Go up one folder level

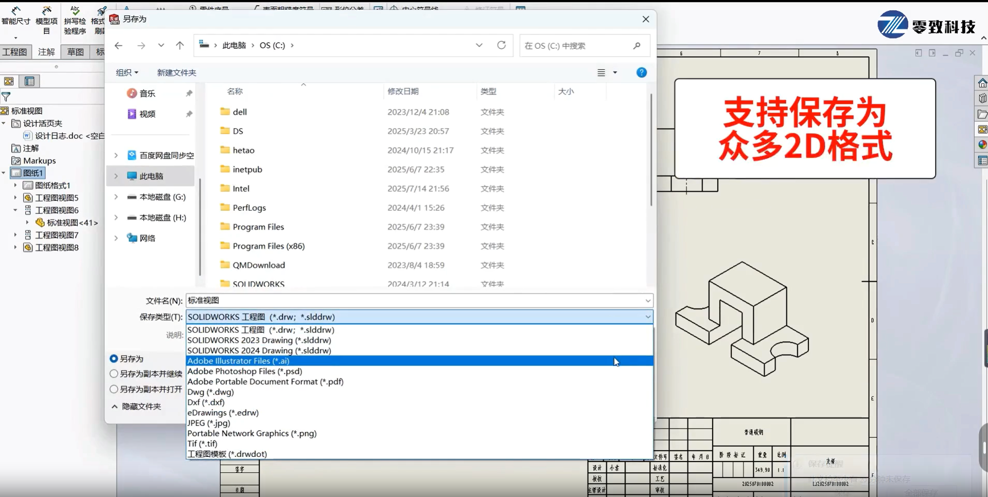(x=180, y=46)
